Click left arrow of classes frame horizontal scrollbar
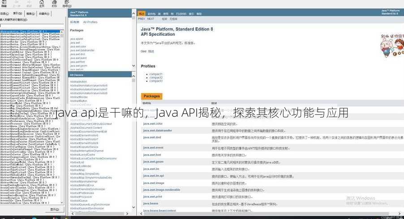 [73, 214]
